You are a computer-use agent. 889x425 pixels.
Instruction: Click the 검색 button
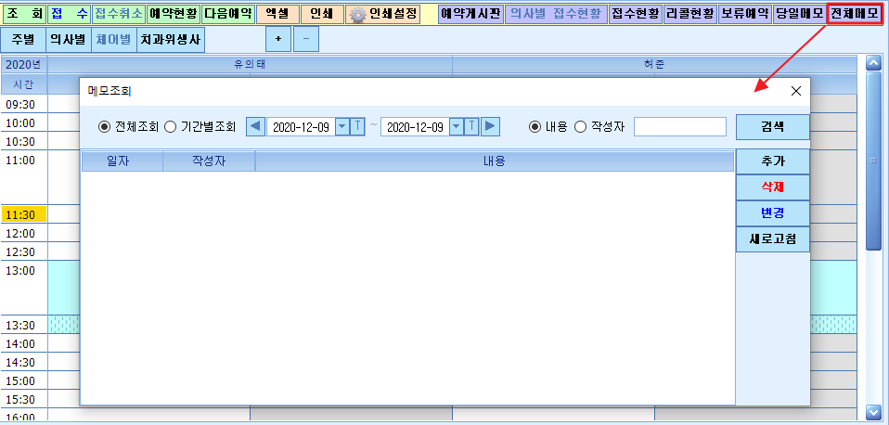pyautogui.click(x=773, y=127)
